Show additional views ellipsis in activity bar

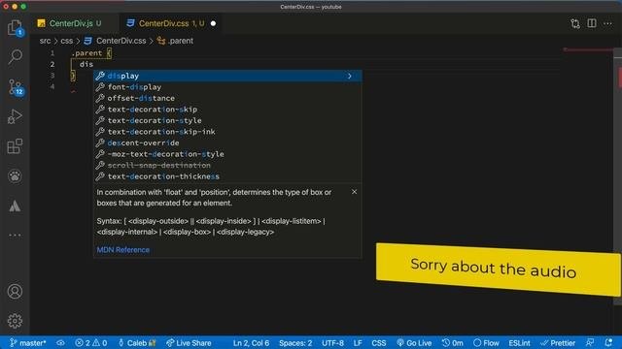pyautogui.click(x=15, y=235)
